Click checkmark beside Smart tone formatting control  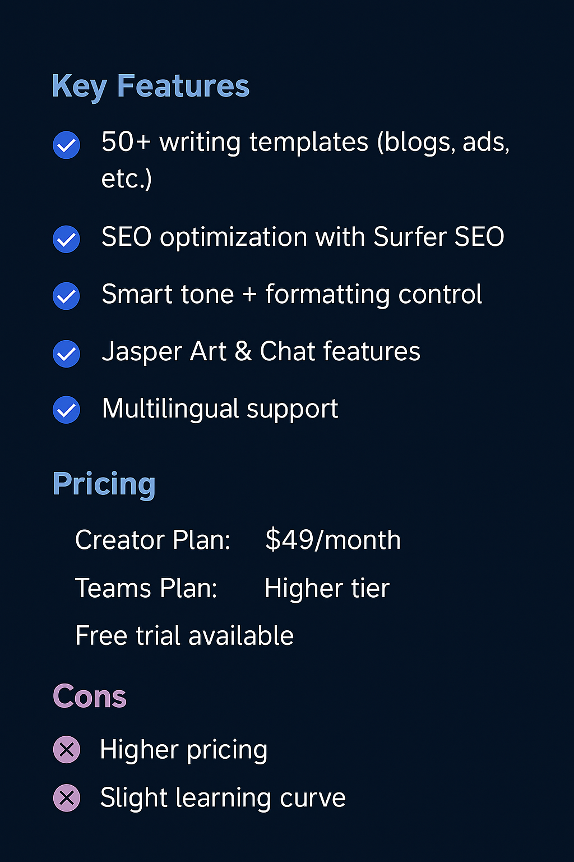(x=66, y=296)
